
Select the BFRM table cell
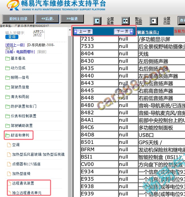99,150
